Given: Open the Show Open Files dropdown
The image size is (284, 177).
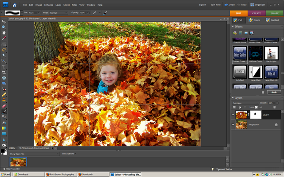Looking at the screenshot, I should click(x=34, y=154).
